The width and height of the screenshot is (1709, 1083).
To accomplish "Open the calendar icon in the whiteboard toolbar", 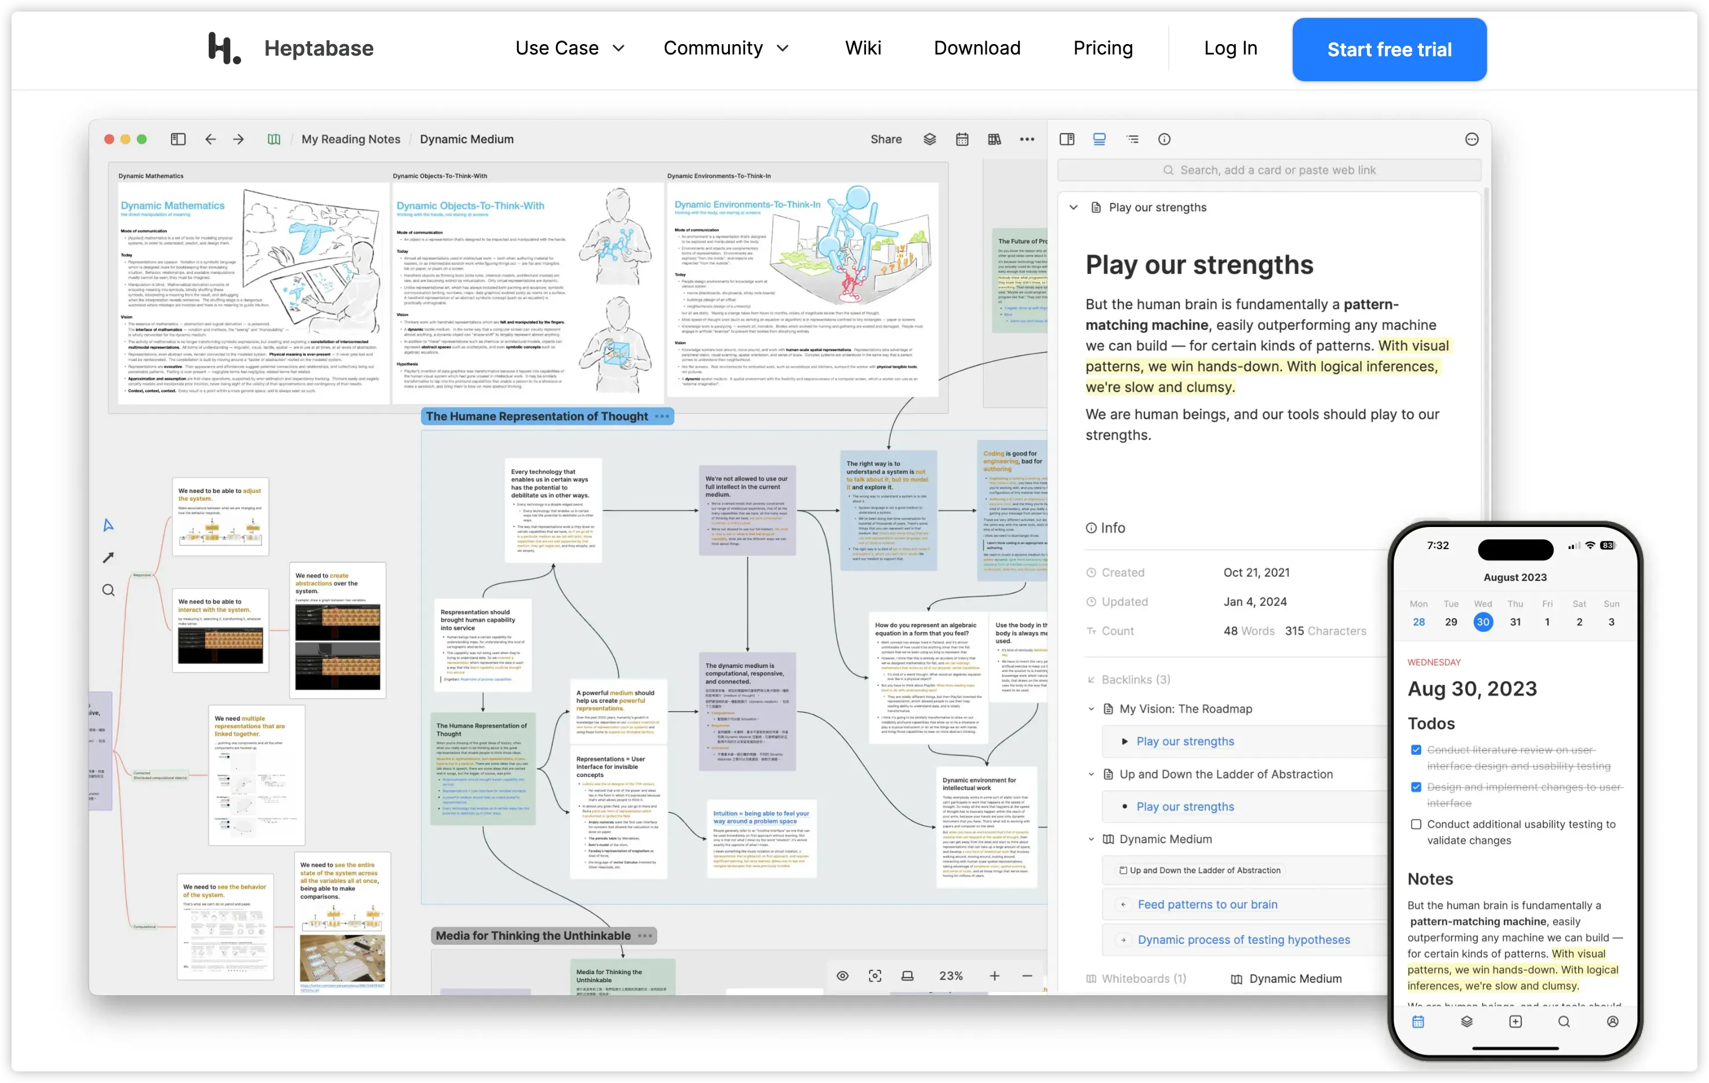I will point(962,139).
